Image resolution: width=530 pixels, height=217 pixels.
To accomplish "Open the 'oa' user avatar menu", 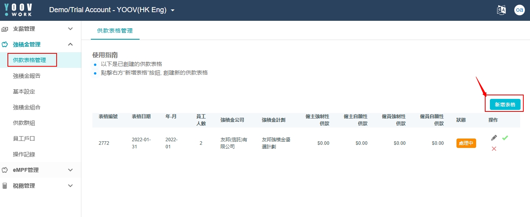I will click(x=519, y=10).
